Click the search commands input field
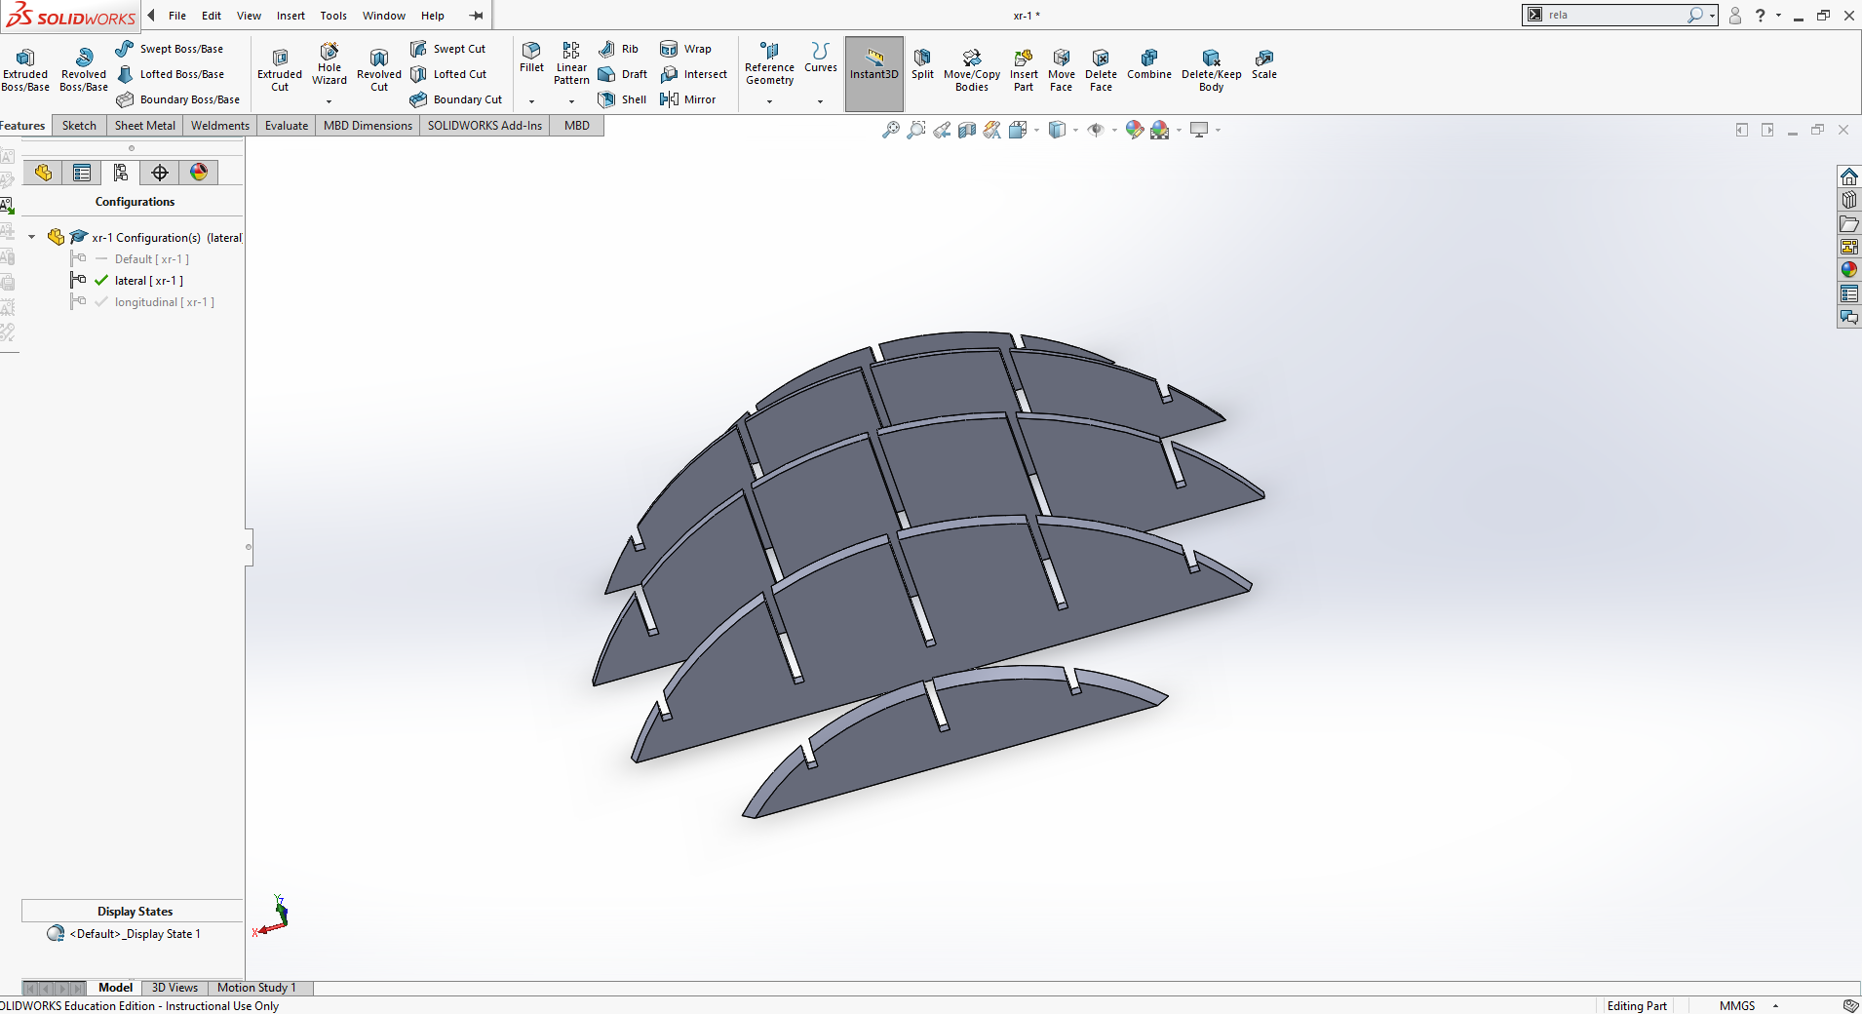The image size is (1862, 1014). [1615, 15]
